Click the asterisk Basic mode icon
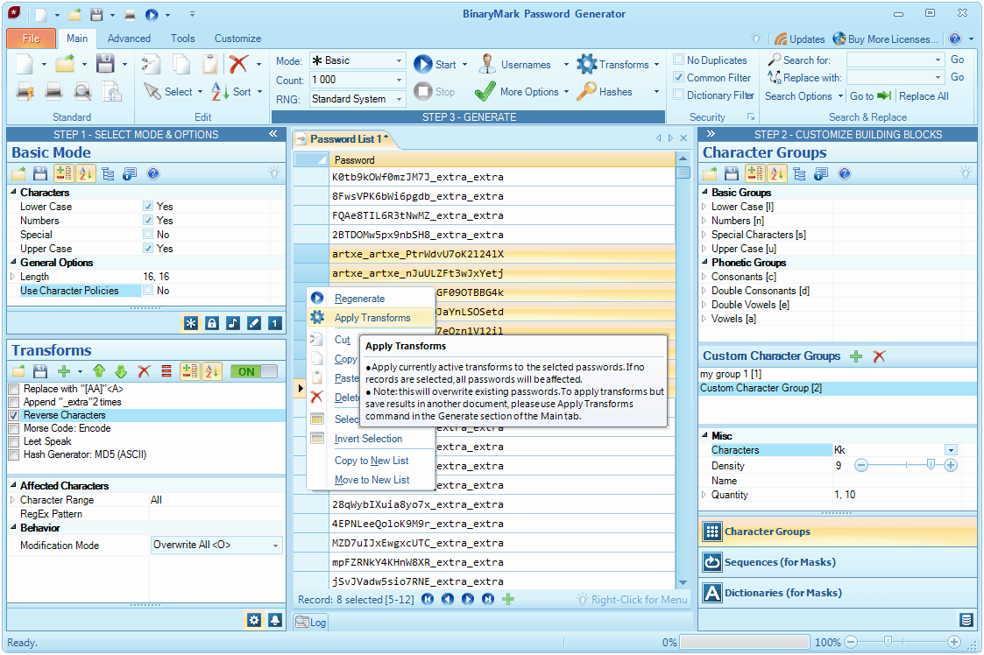The width and height of the screenshot is (984, 655). [191, 323]
